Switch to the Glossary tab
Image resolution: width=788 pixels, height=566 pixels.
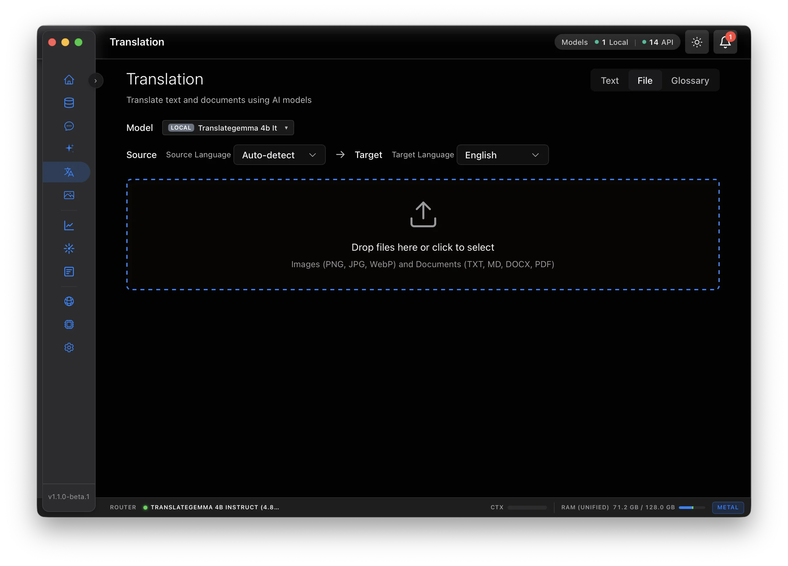(x=690, y=81)
